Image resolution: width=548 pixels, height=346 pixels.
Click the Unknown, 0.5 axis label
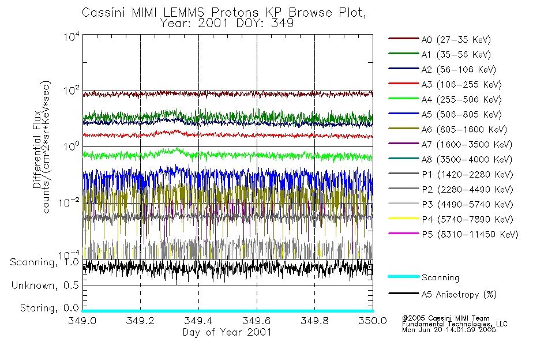(45, 285)
